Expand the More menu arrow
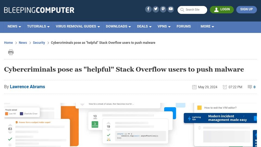This screenshot has height=147, width=261. click(213, 27)
